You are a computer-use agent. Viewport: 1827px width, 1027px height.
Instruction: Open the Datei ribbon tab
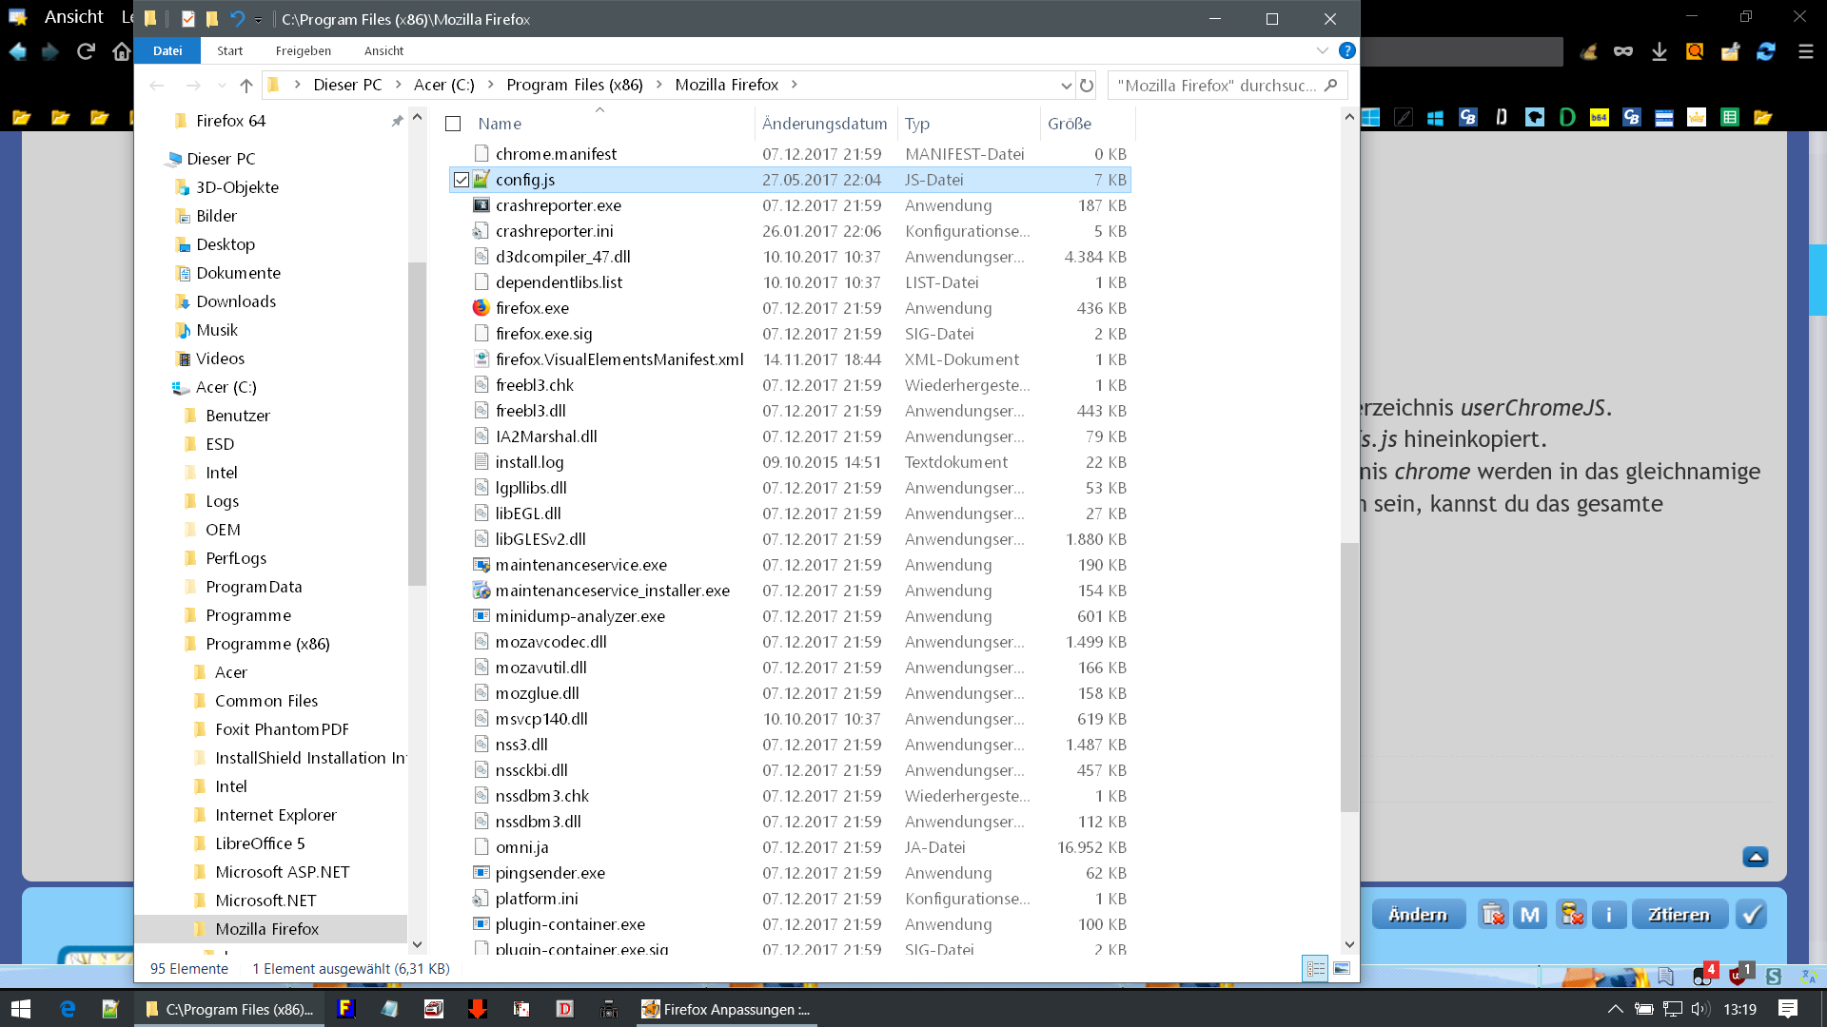tap(167, 50)
